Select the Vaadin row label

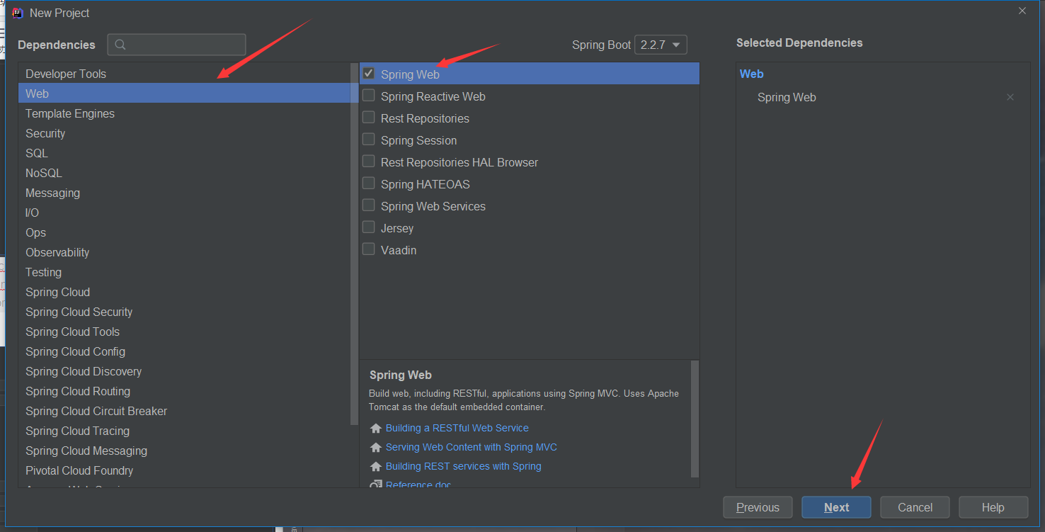click(x=399, y=250)
